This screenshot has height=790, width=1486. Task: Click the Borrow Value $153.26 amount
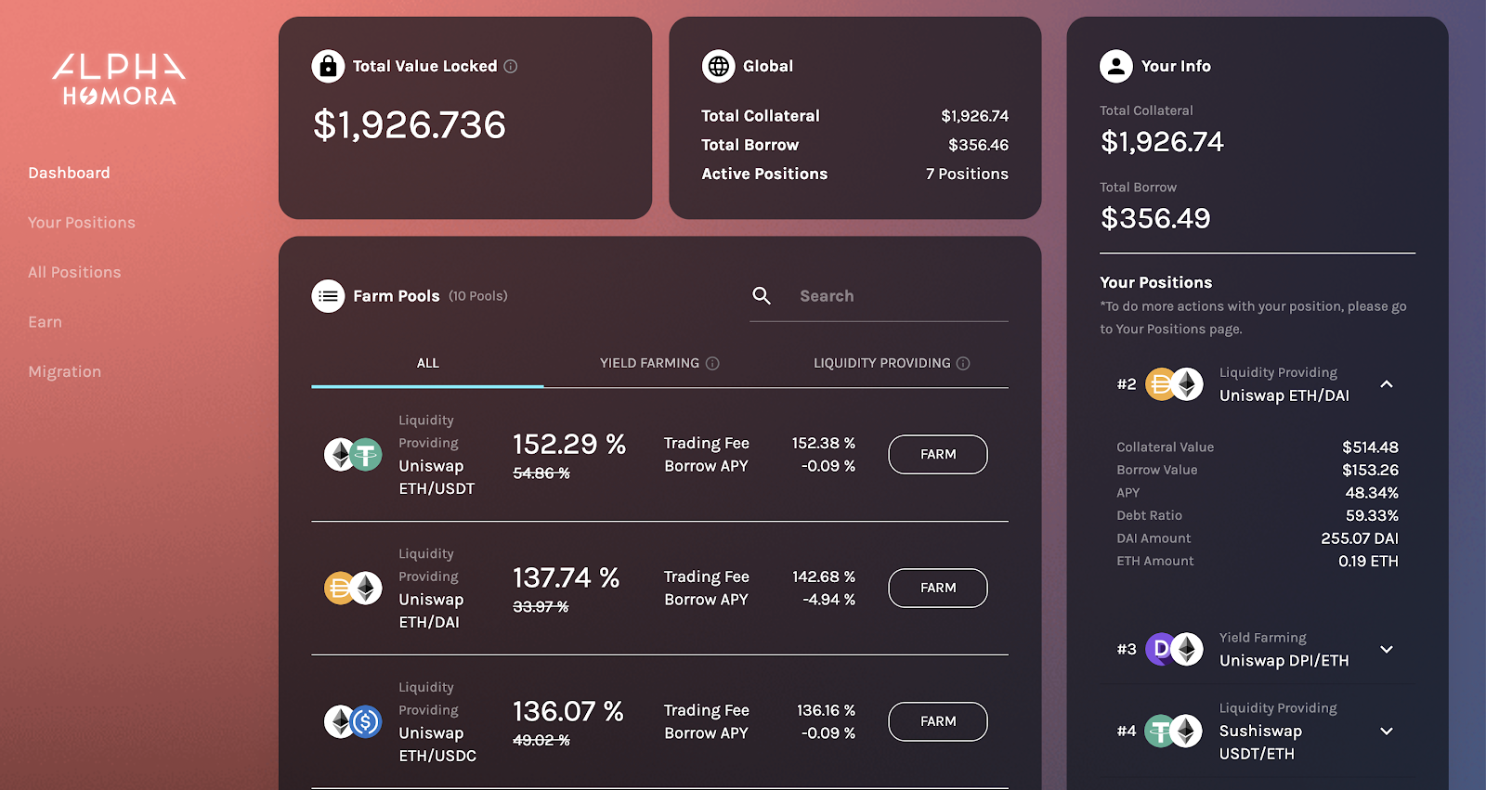pos(1370,470)
